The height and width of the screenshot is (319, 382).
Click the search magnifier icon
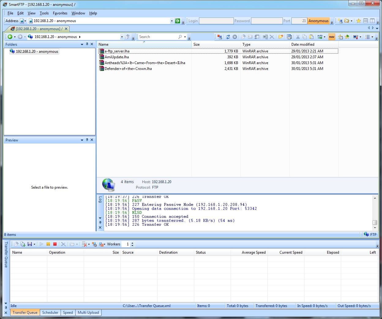180,37
